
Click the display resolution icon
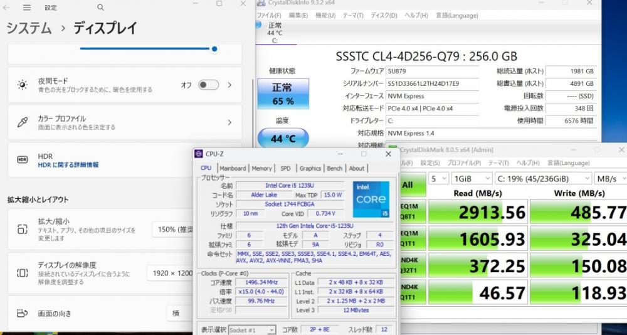23,274
